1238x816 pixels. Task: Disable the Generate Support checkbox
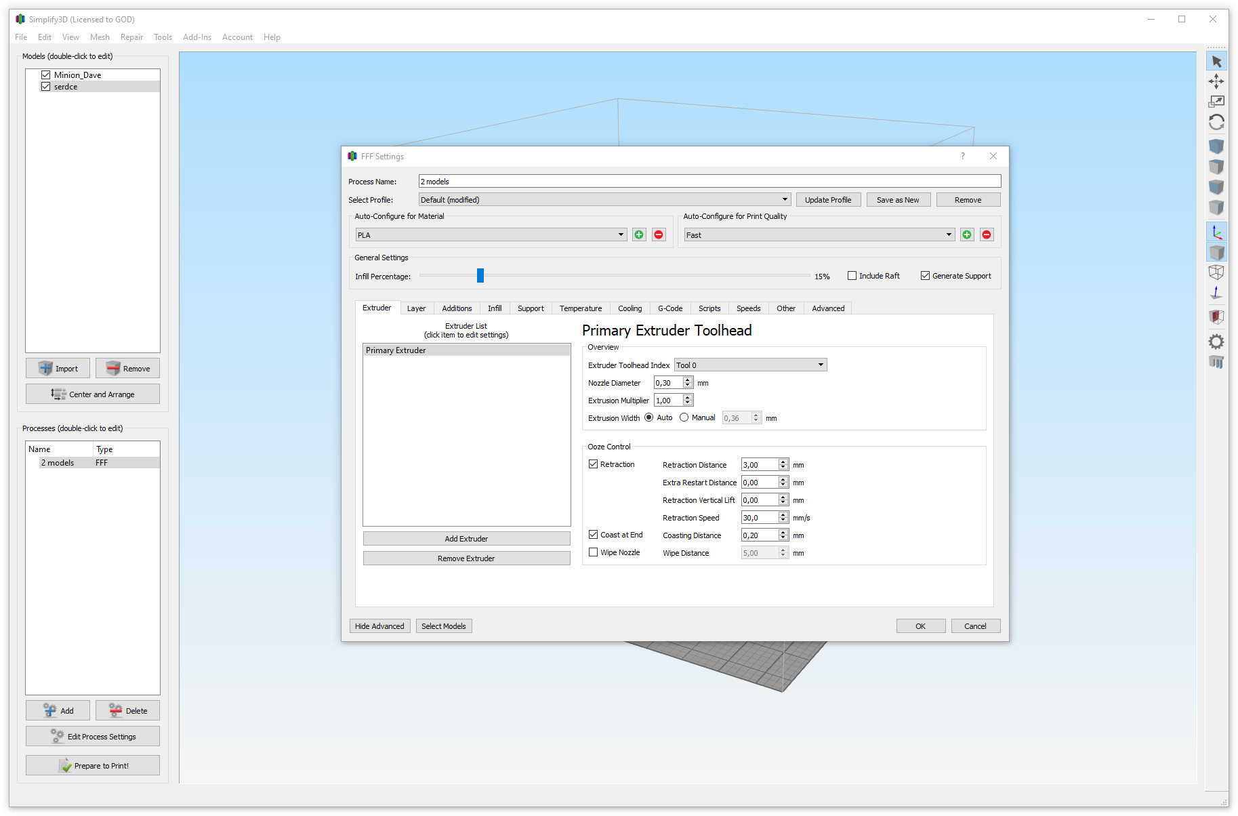(x=925, y=276)
